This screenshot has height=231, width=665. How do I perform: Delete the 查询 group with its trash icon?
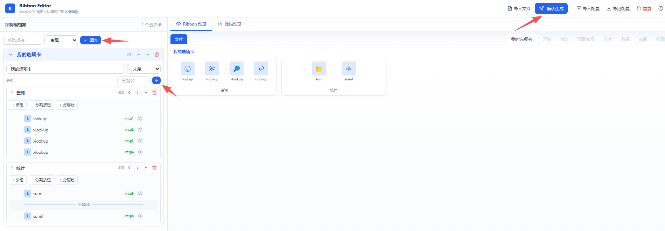click(154, 93)
